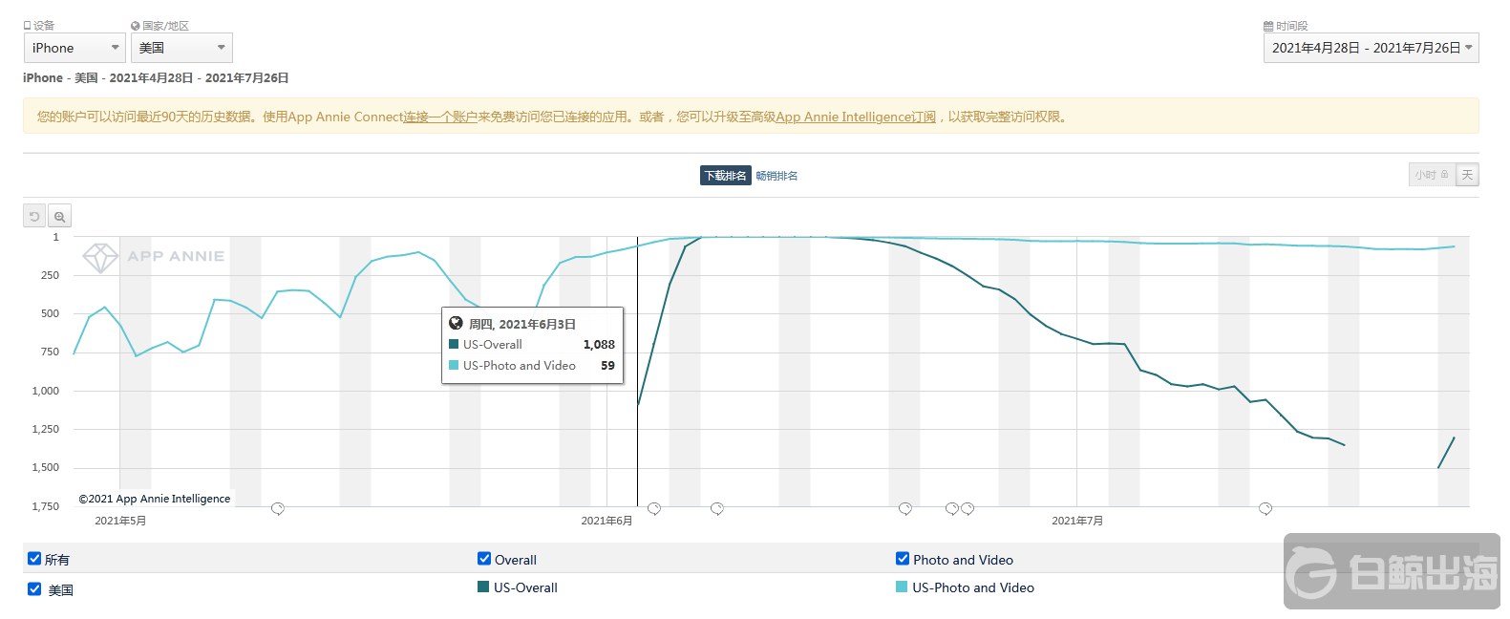
Task: Open the iPhone device dropdown
Action: click(74, 48)
